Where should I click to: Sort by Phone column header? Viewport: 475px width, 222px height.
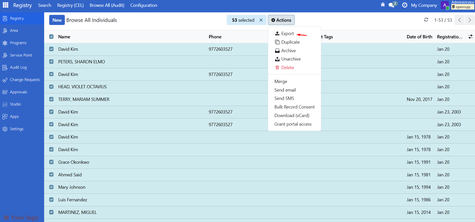pos(215,37)
